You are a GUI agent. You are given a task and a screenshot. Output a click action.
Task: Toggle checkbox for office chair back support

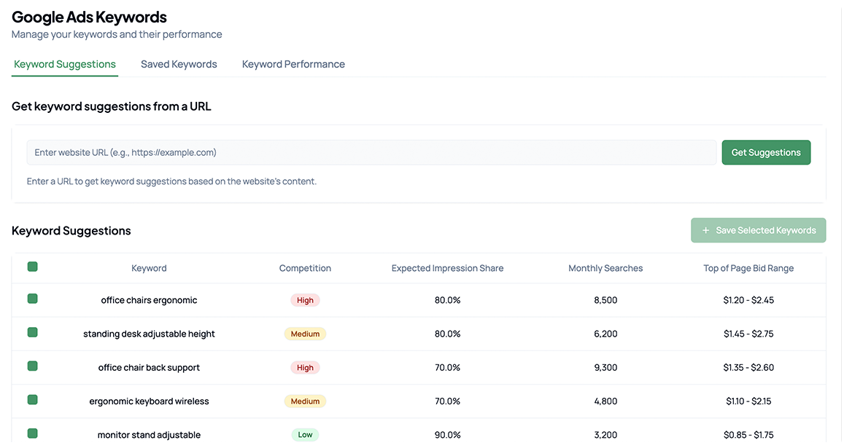[32, 366]
